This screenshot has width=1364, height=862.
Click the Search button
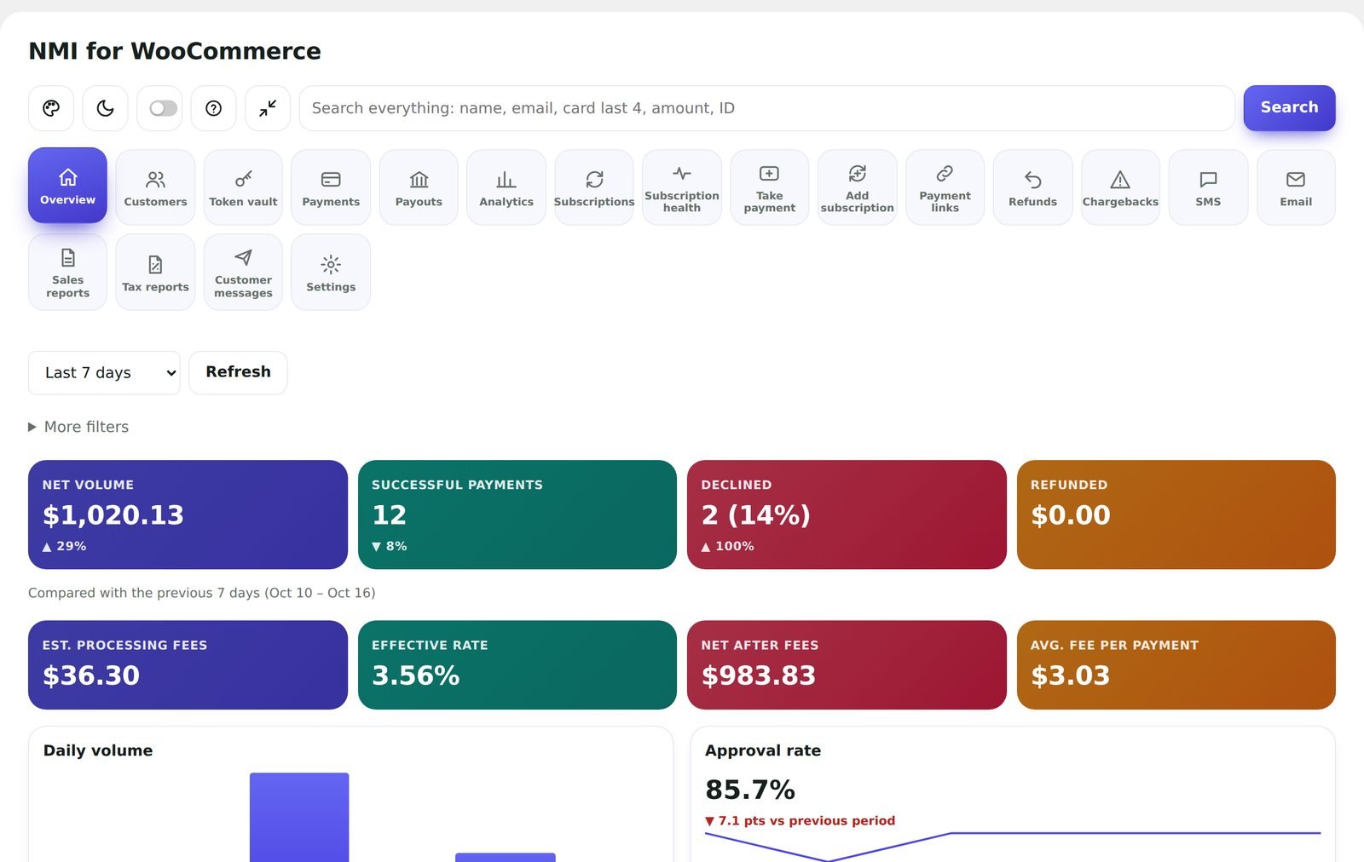1289,107
